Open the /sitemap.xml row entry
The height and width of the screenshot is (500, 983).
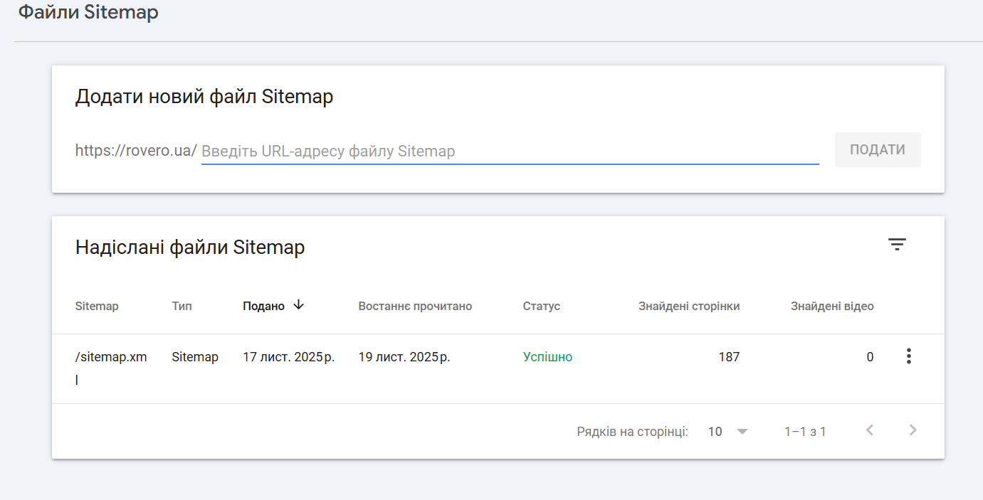click(x=111, y=358)
